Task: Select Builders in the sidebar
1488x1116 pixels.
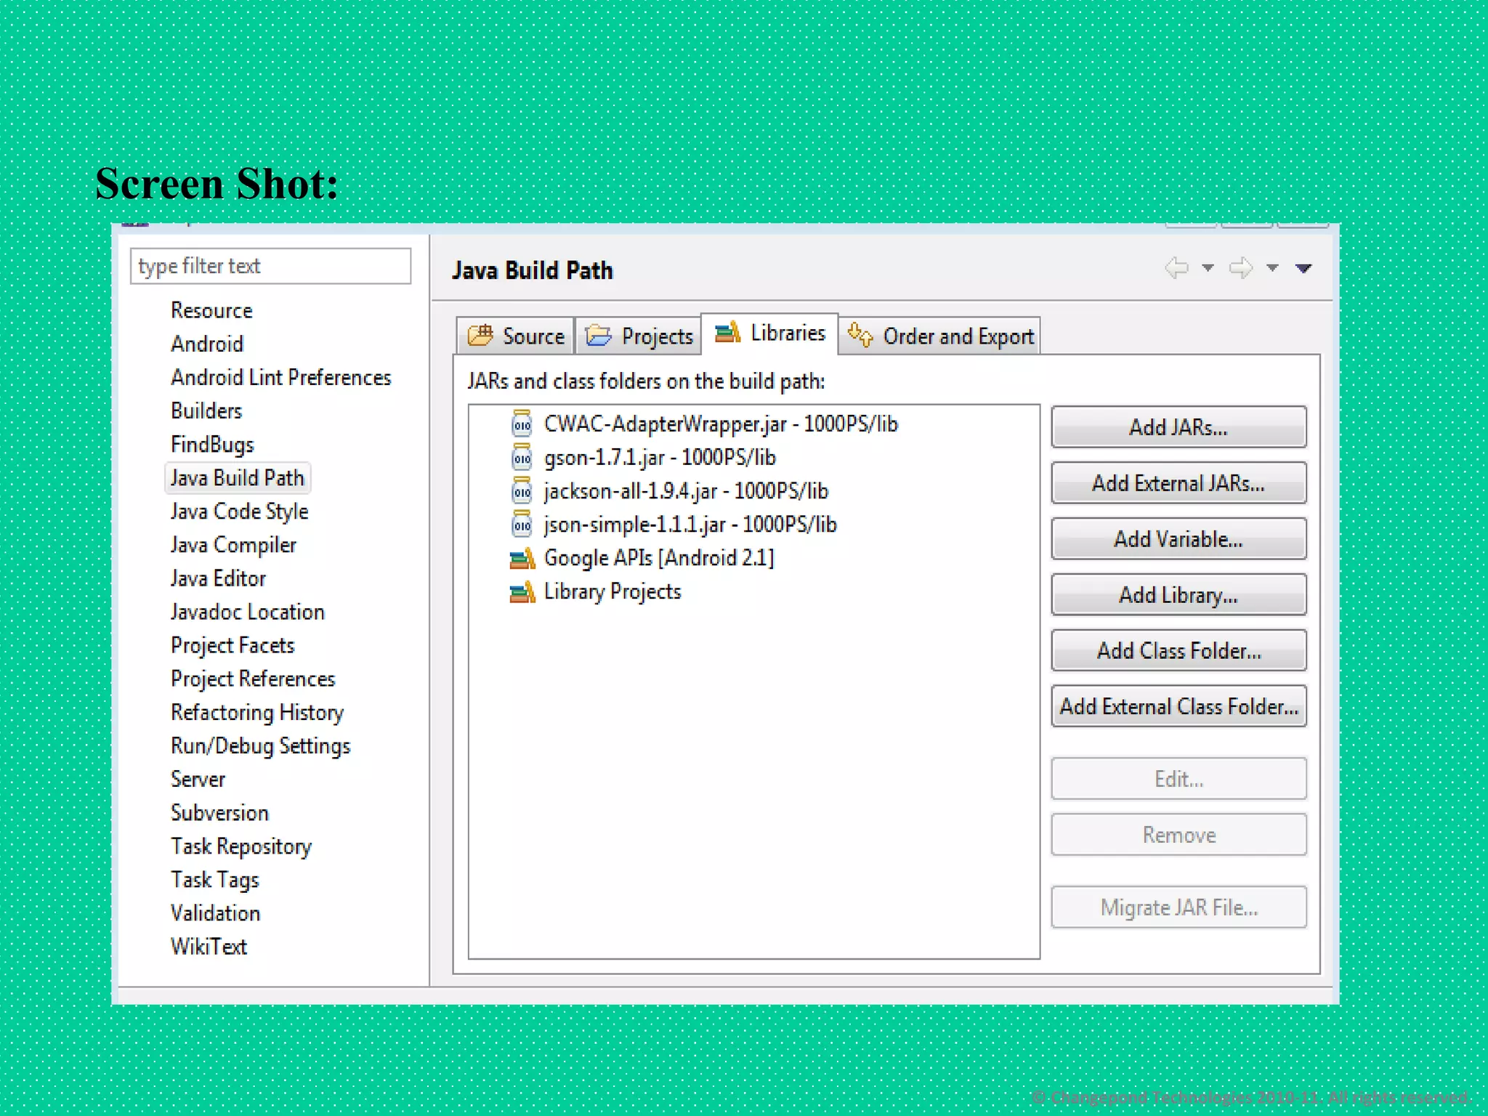Action: coord(206,411)
